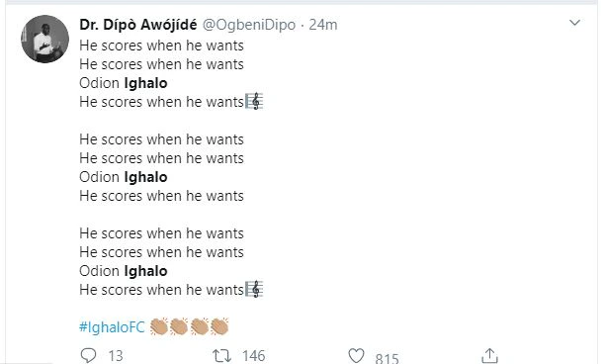Expand the tweet options chevron
606x364 pixels.
(574, 23)
